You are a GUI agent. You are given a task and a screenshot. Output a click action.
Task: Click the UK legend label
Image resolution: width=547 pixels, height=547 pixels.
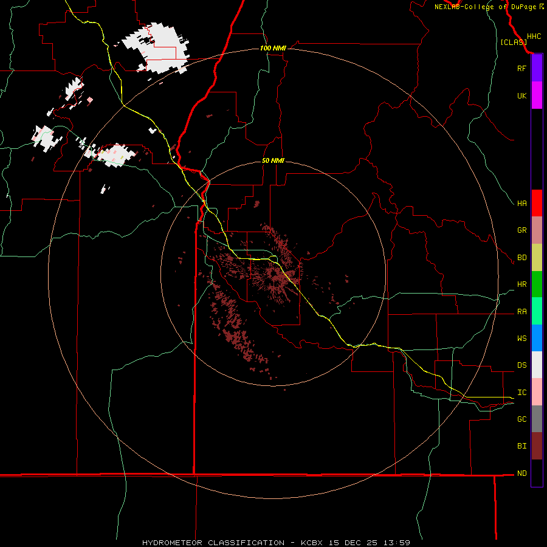pyautogui.click(x=521, y=95)
